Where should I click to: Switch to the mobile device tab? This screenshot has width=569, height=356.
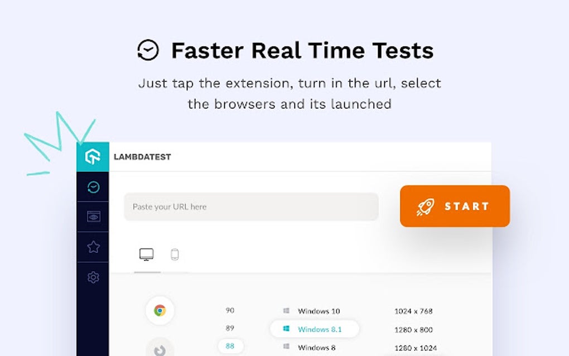[x=175, y=254]
